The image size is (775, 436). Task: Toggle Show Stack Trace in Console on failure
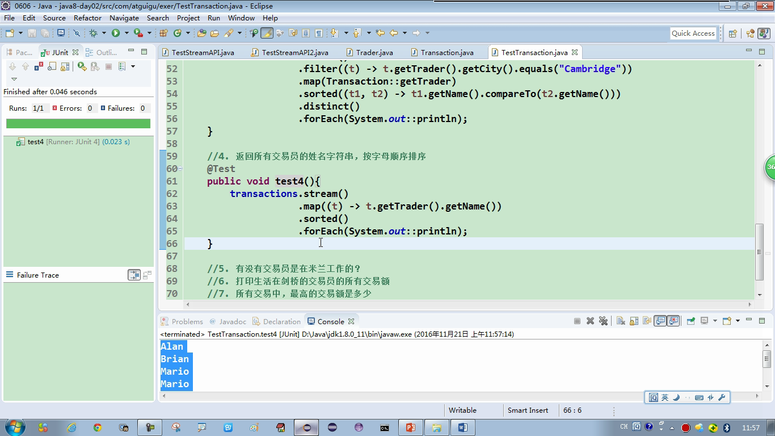point(134,275)
